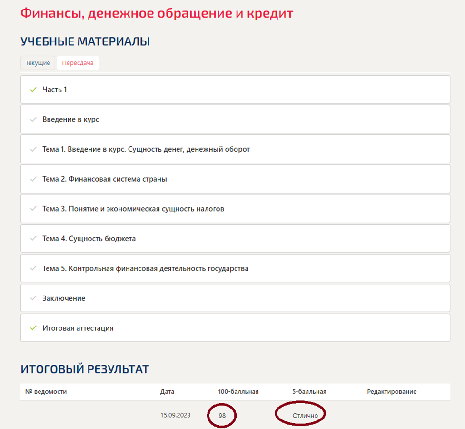Click the 5-балльная column header
Screen dimensions: 465x429
click(309, 391)
